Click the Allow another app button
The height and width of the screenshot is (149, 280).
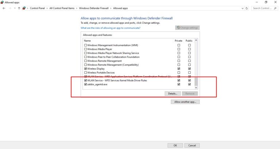185,102
